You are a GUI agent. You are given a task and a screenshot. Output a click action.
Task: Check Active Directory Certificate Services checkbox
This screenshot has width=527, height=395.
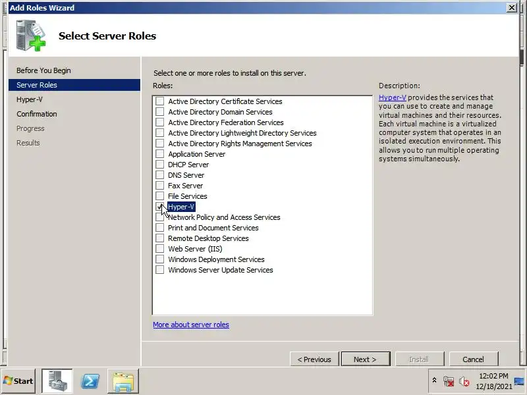tap(159, 101)
